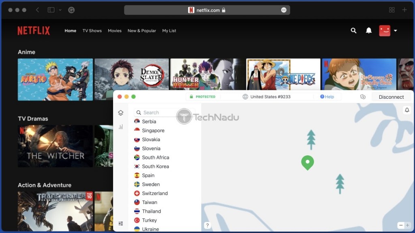Click the Anime row heading
Image resolution: width=415 pixels, height=233 pixels.
26,52
